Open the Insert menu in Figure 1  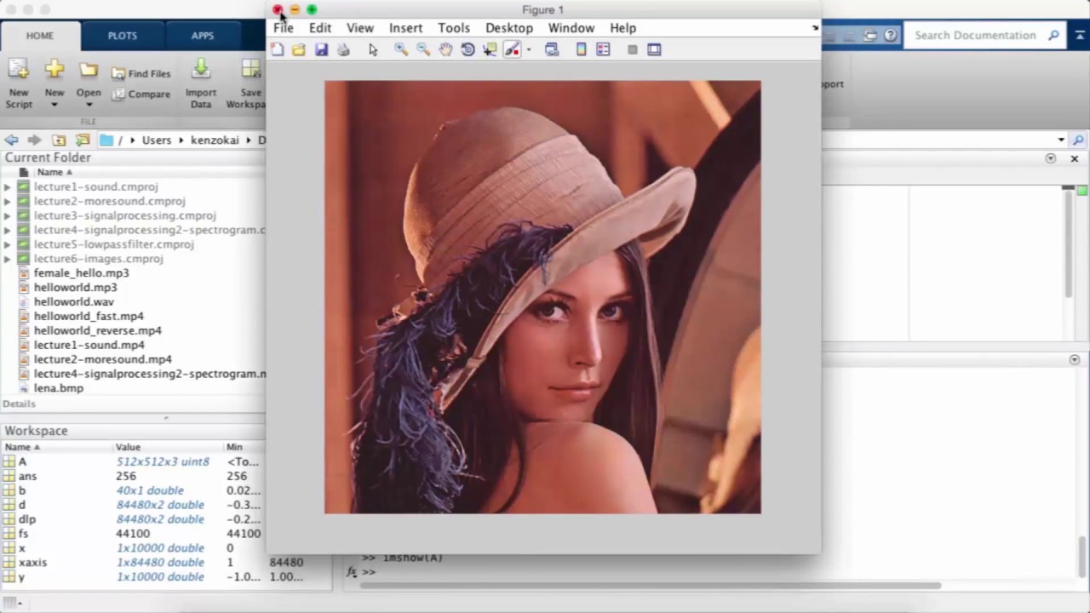405,28
